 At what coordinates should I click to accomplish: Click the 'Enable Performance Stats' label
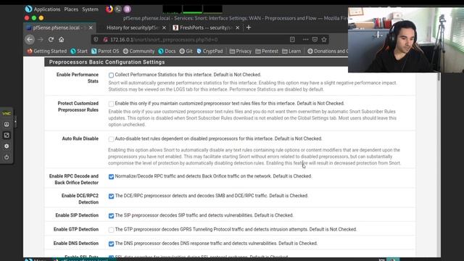[x=78, y=78]
